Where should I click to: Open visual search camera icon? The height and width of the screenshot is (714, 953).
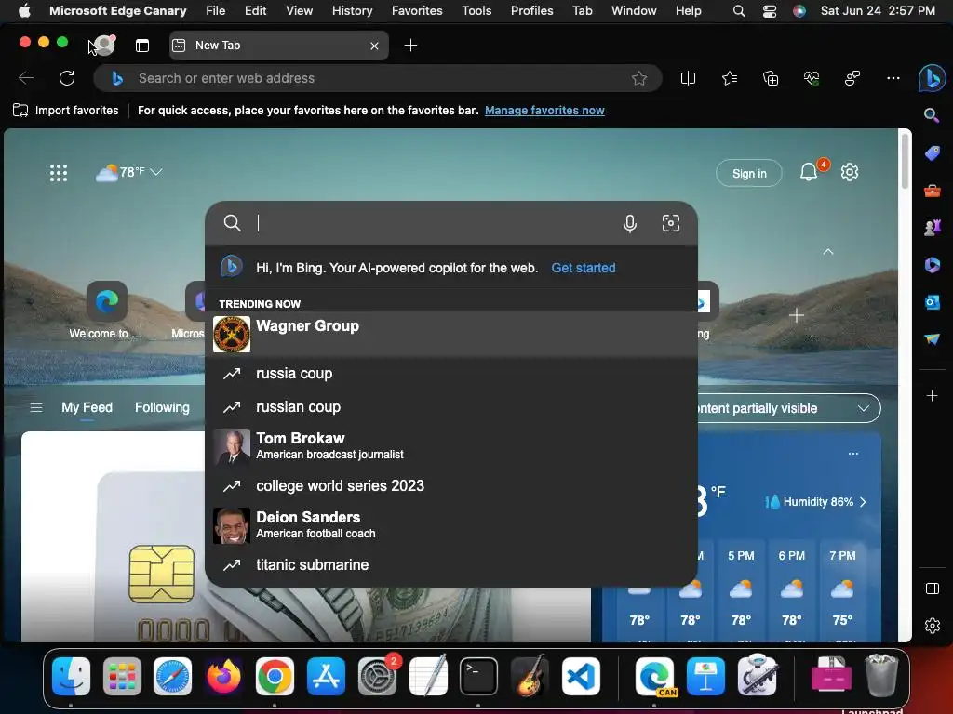pos(670,223)
